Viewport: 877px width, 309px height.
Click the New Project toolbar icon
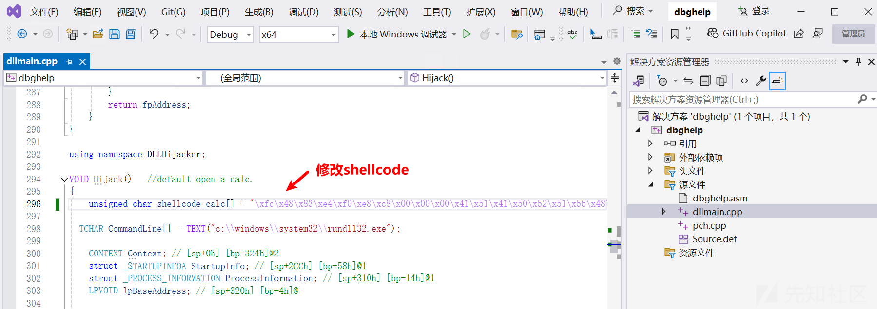coord(72,34)
